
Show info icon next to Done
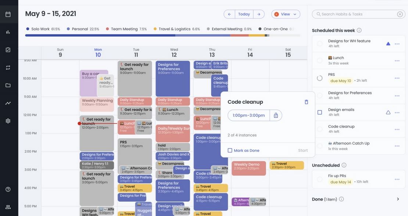[x=341, y=199]
